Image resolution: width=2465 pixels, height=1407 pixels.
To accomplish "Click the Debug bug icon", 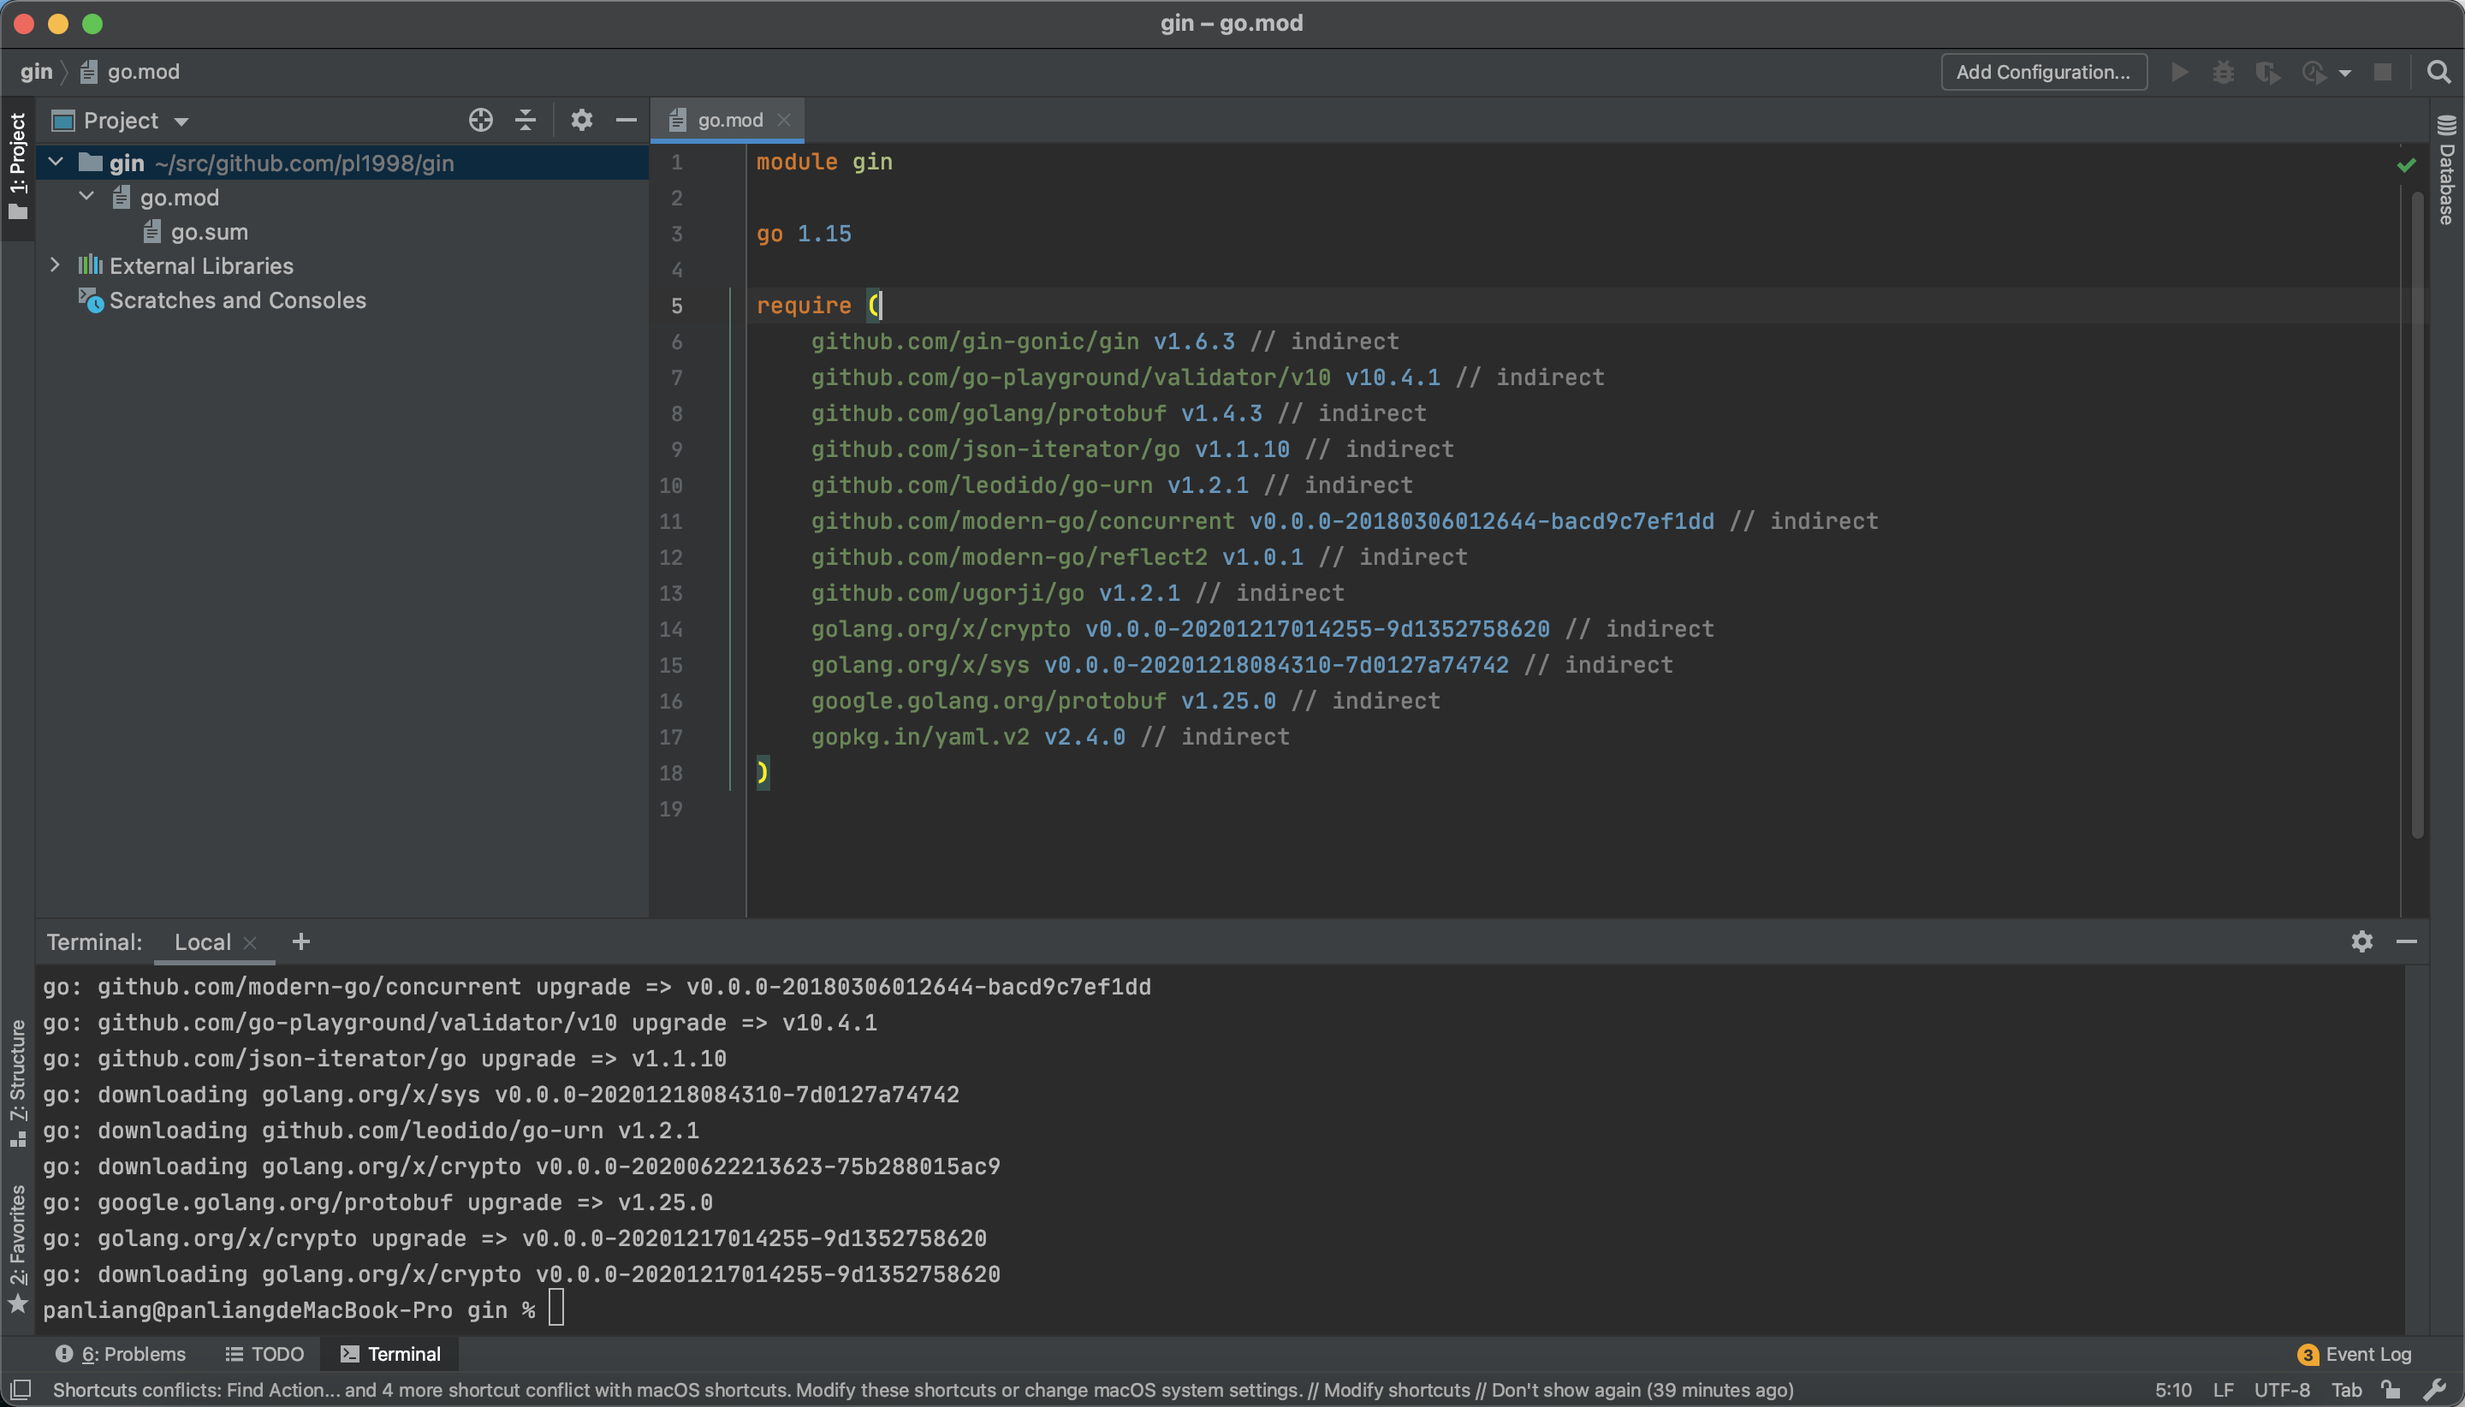I will [2223, 73].
